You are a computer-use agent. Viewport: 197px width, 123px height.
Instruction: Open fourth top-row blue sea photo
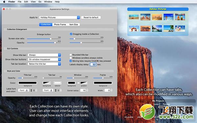pos(168,17)
